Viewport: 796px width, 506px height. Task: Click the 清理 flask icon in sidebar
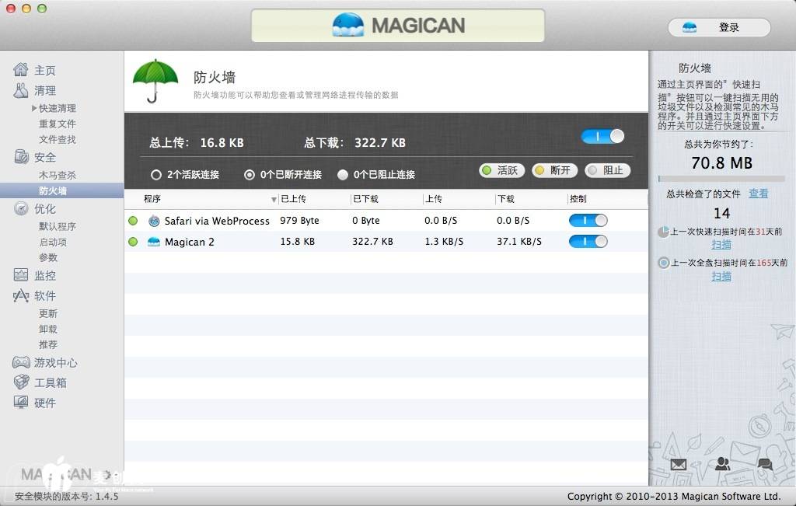tap(21, 90)
